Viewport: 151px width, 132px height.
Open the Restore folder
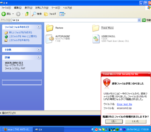[x=55, y=28]
